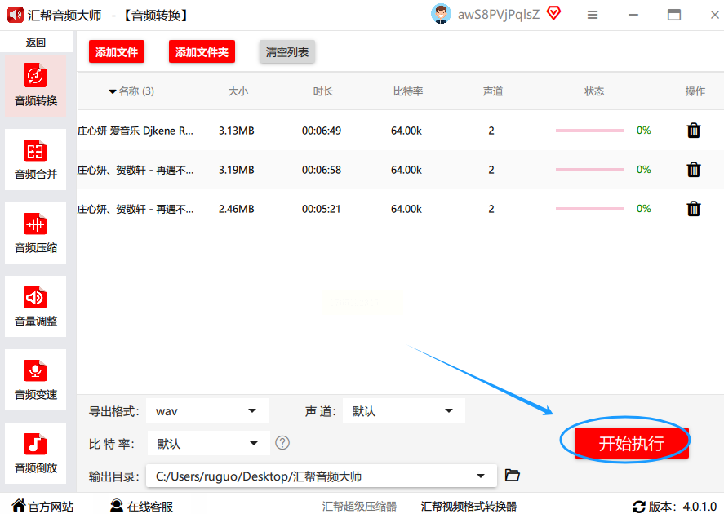724x514 pixels.
Task: Select the 音频合并 sidebar icon
Action: [36, 160]
